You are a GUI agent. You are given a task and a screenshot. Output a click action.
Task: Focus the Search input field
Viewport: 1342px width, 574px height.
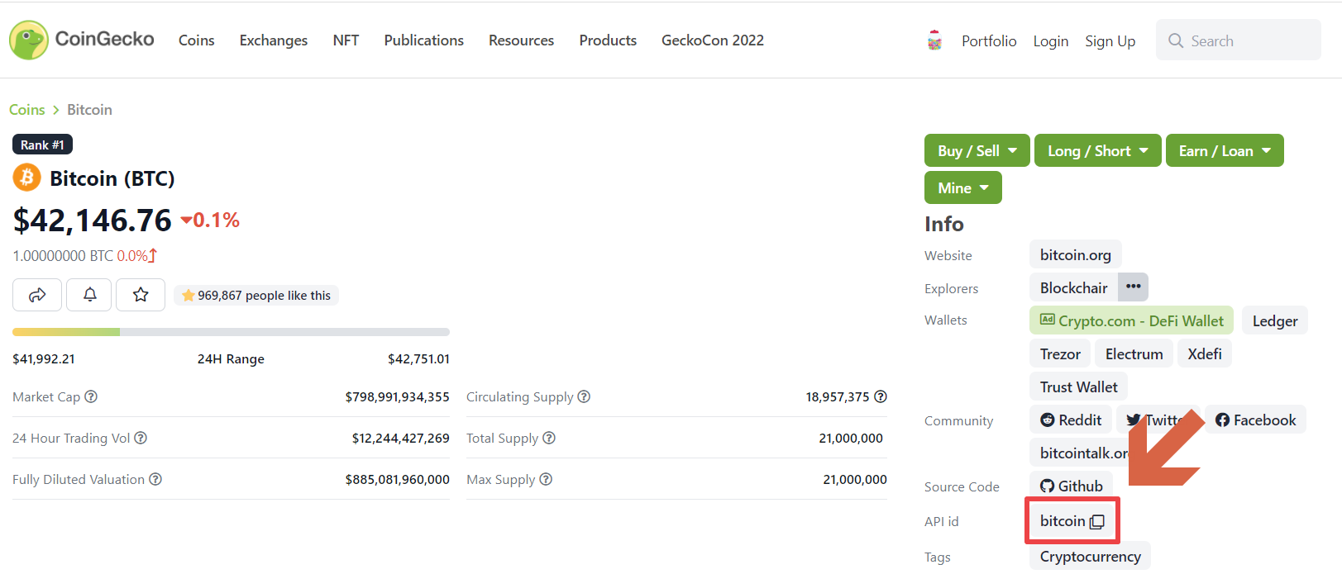1239,40
